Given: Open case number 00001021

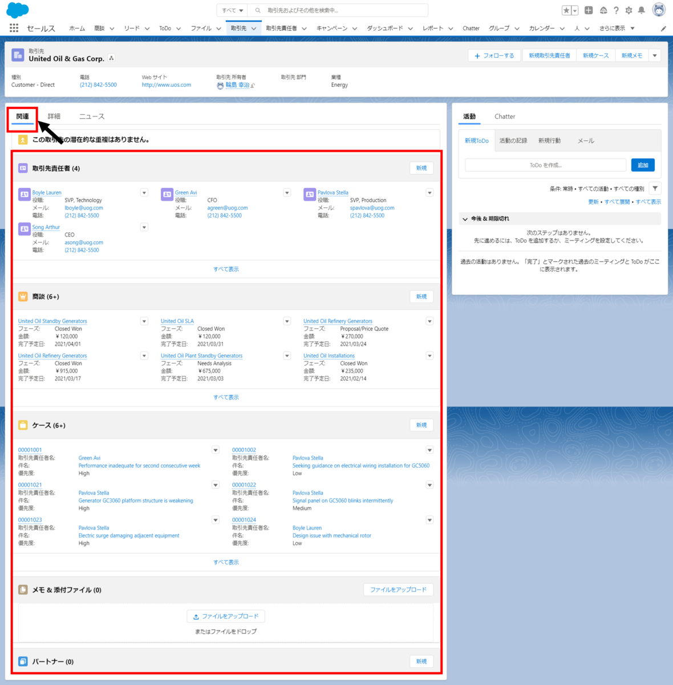Looking at the screenshot, I should coord(30,485).
